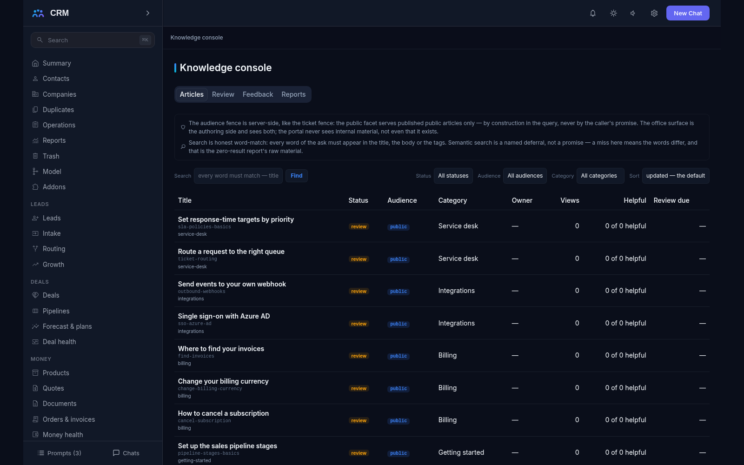Open the All statuses dropdown

tap(453, 176)
